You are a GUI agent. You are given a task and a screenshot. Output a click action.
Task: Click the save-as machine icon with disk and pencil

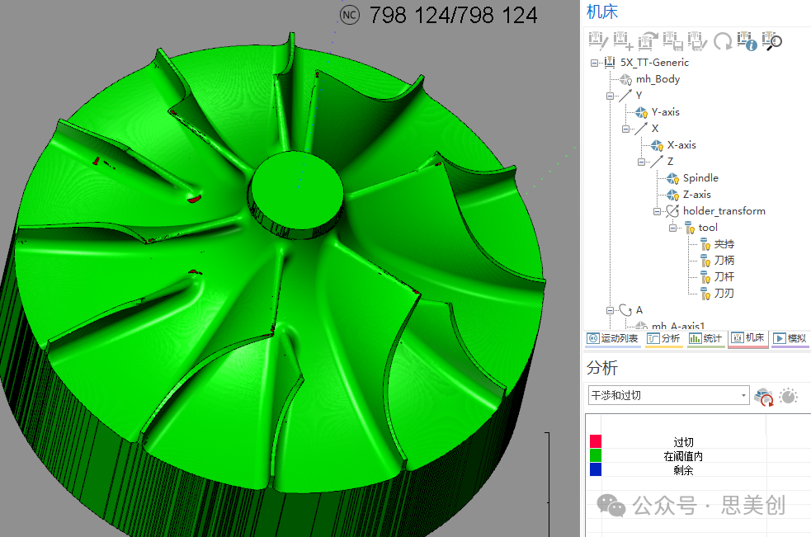pyautogui.click(x=697, y=40)
